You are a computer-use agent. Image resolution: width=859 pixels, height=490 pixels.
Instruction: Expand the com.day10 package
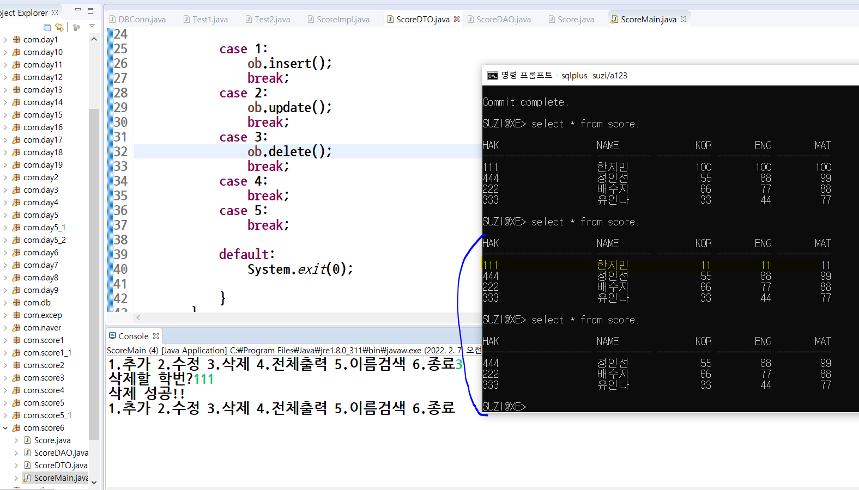click(x=5, y=52)
